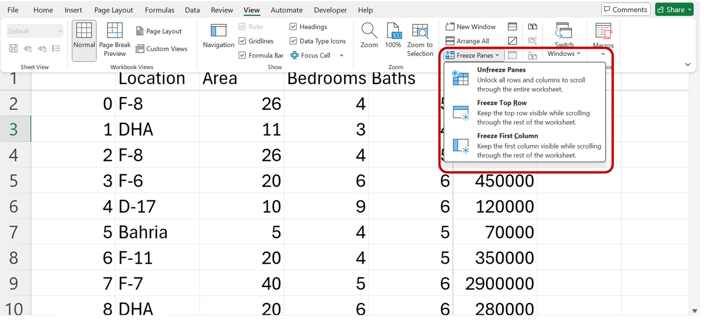Switch to the Insert tab
Viewport: 704px width, 323px height.
pos(73,10)
